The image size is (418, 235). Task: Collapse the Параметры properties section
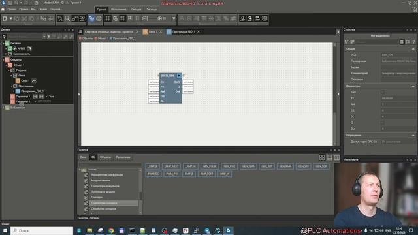coord(413,86)
